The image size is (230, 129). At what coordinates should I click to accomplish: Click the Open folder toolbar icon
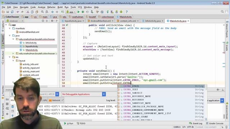coord(3,12)
